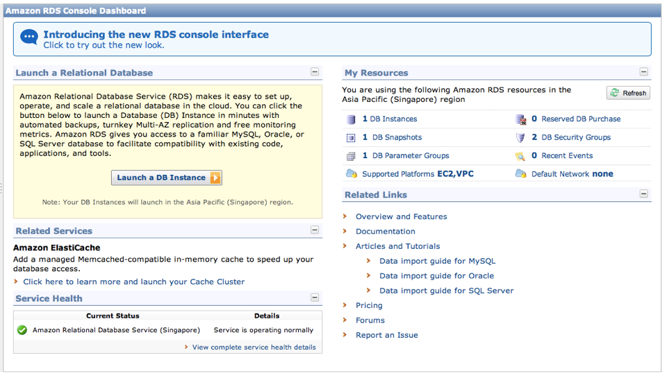Click the Supported Platforms cloud icon
667x378 pixels.
(352, 173)
